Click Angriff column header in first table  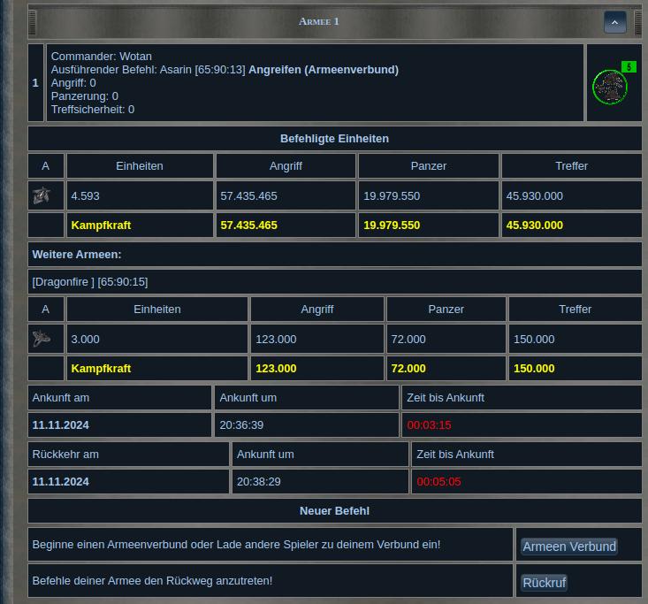click(x=286, y=166)
